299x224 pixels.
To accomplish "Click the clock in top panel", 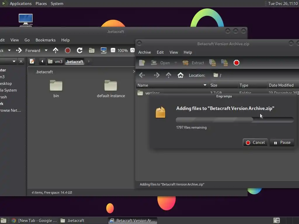I will click(283, 3).
